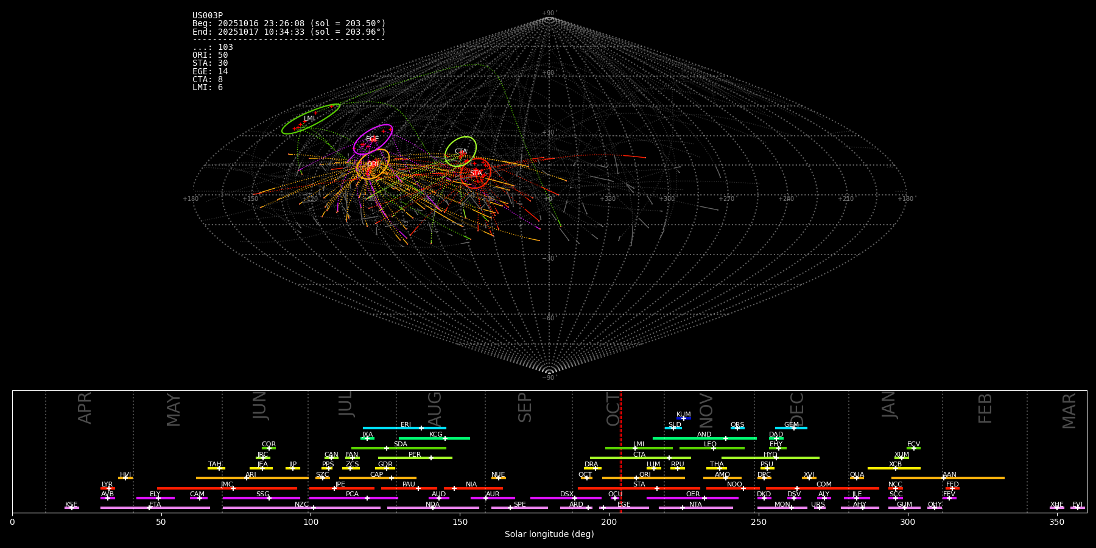Image resolution: width=1096 pixels, height=548 pixels.
Task: Click the PAU shower label in the timeline
Action: coord(409,485)
